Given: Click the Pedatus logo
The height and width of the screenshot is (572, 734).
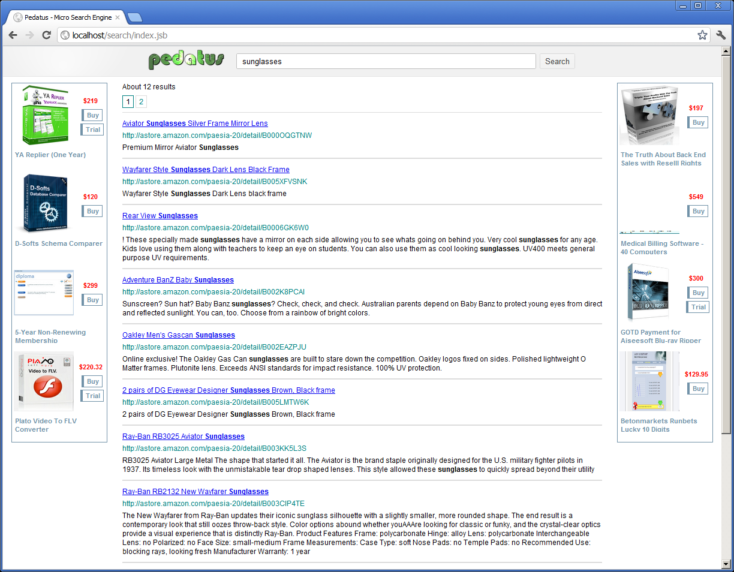Looking at the screenshot, I should pyautogui.click(x=186, y=60).
